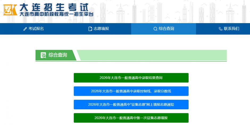Click the green 综合查询 section heading

pos(56,55)
